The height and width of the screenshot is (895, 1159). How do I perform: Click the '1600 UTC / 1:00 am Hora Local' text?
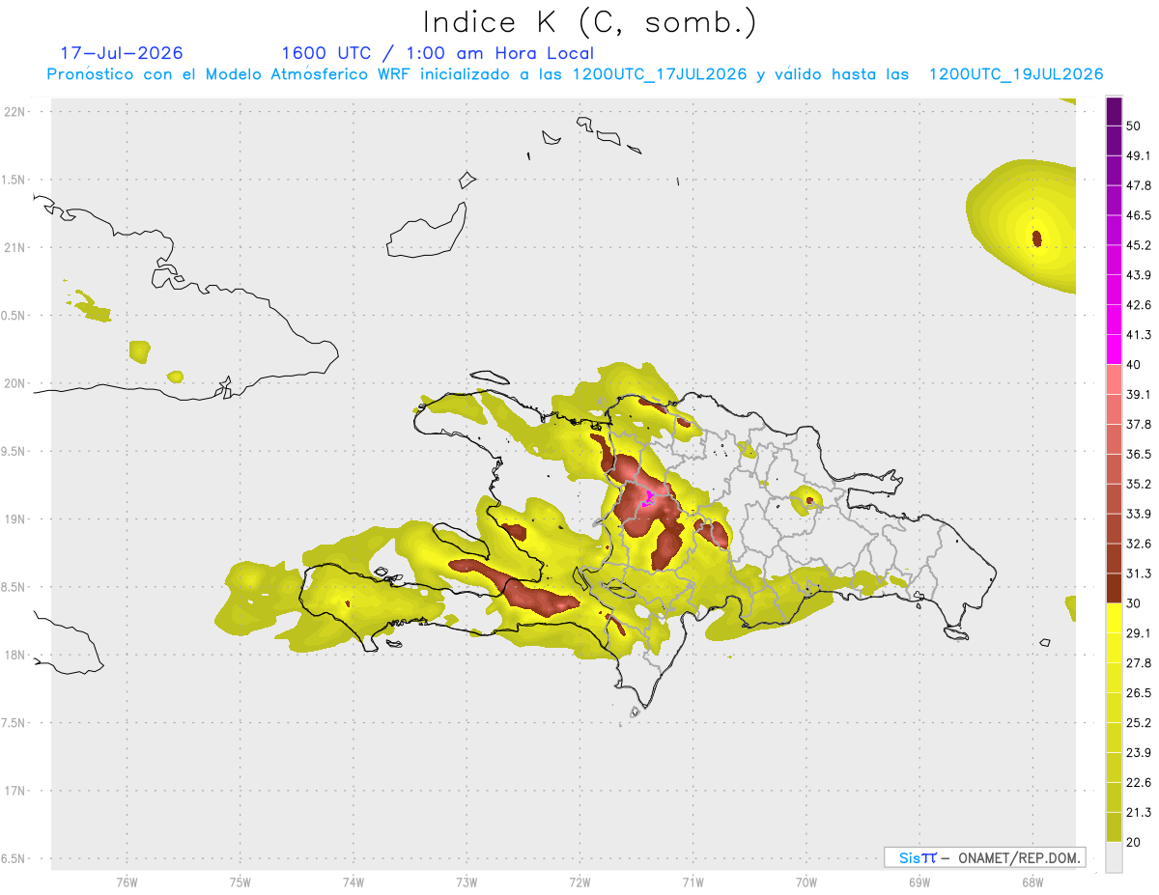coord(438,53)
